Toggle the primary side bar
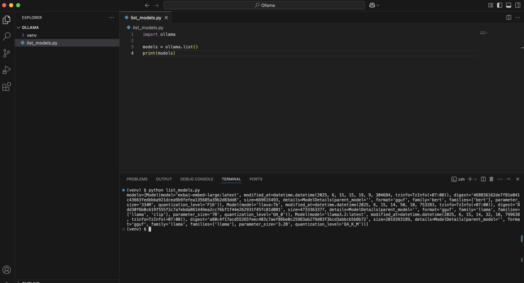 [499, 5]
